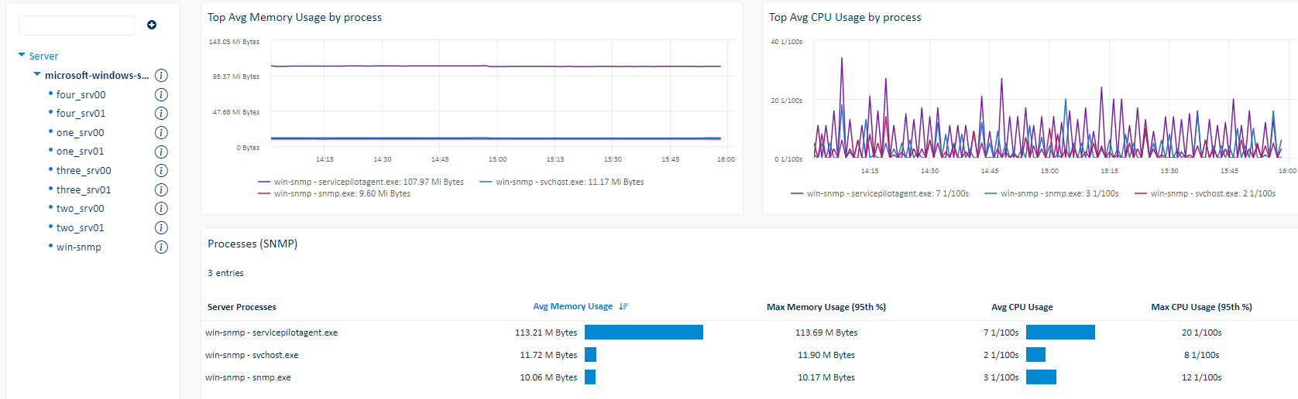The height and width of the screenshot is (399, 1298).
Task: Open info icon for one_srv01
Action: (x=161, y=152)
